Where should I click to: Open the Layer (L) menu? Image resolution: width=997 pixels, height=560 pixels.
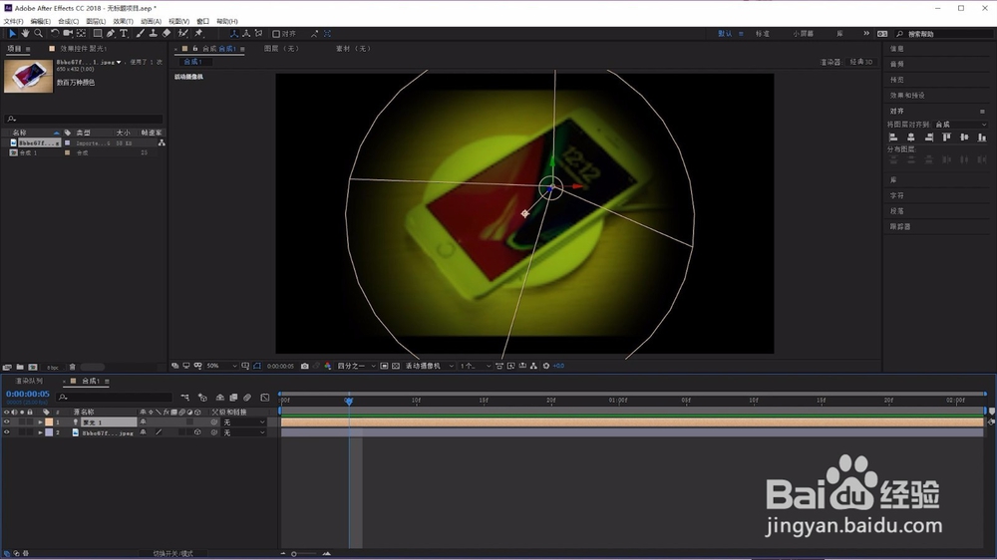96,22
